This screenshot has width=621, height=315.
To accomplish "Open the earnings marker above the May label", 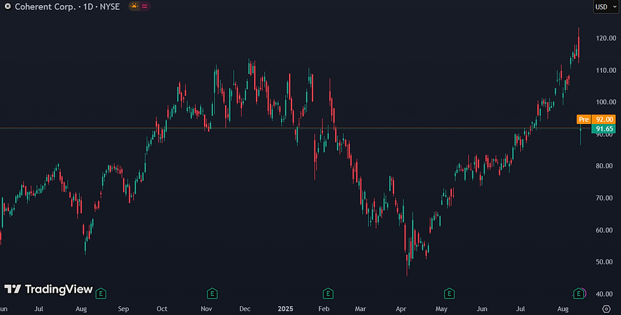I will coord(449,293).
